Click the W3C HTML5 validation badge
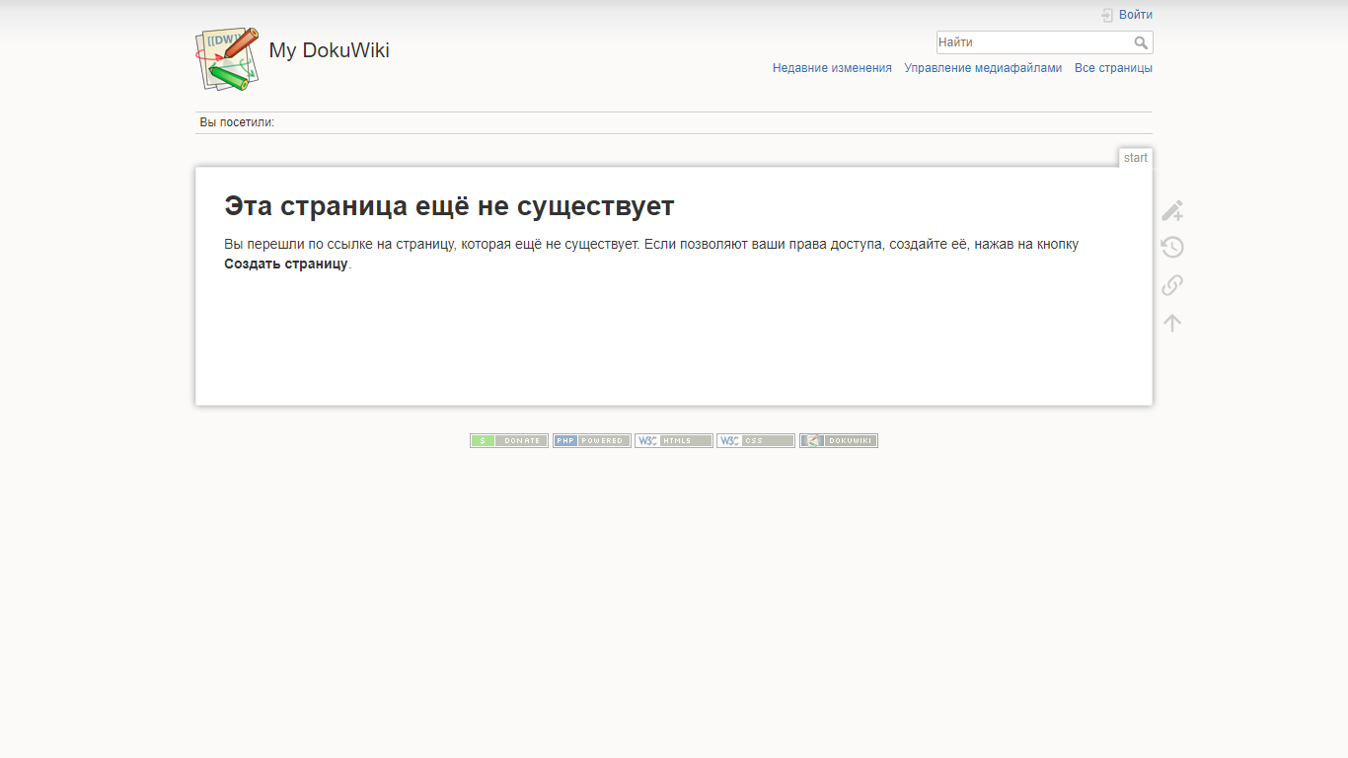This screenshot has height=758, width=1348. 674,441
